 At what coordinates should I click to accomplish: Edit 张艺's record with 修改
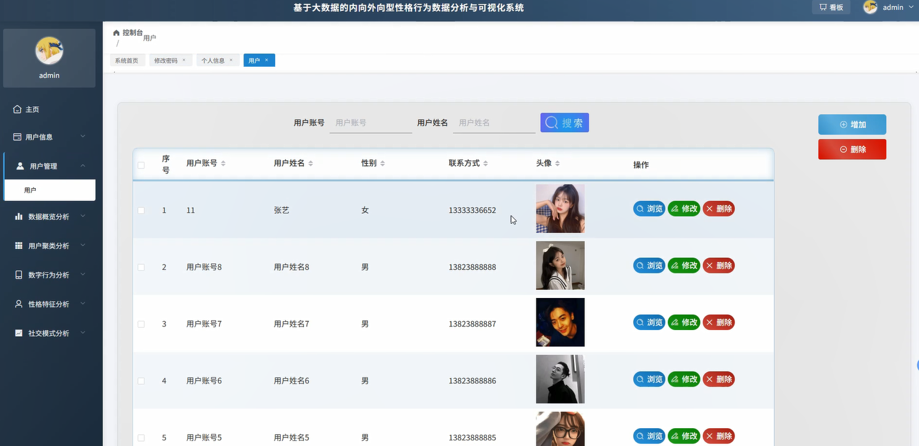point(684,209)
